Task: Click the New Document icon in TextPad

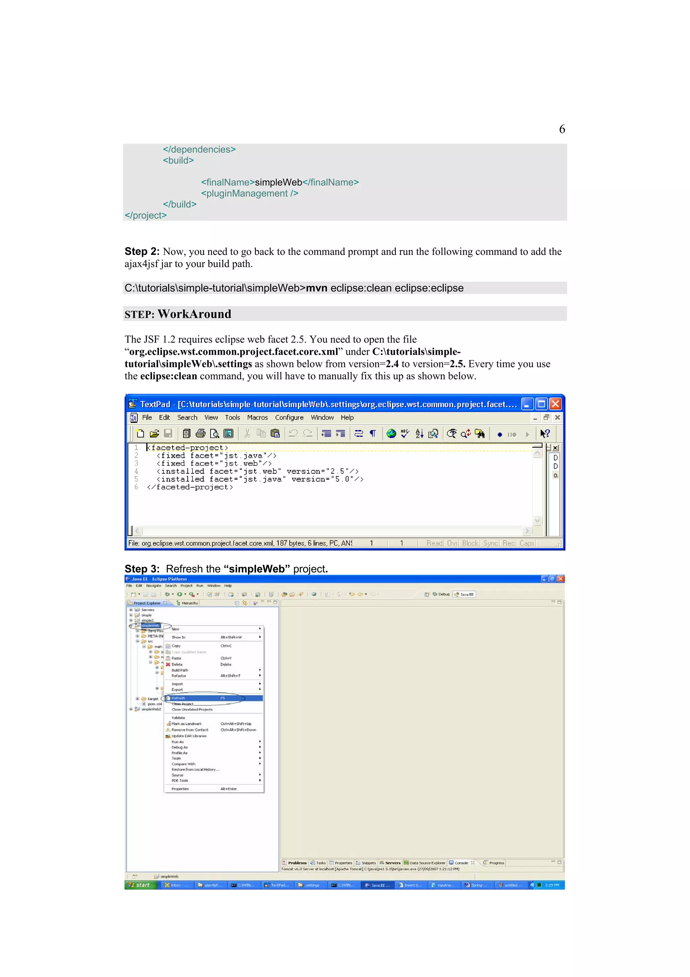Action: pyautogui.click(x=140, y=434)
